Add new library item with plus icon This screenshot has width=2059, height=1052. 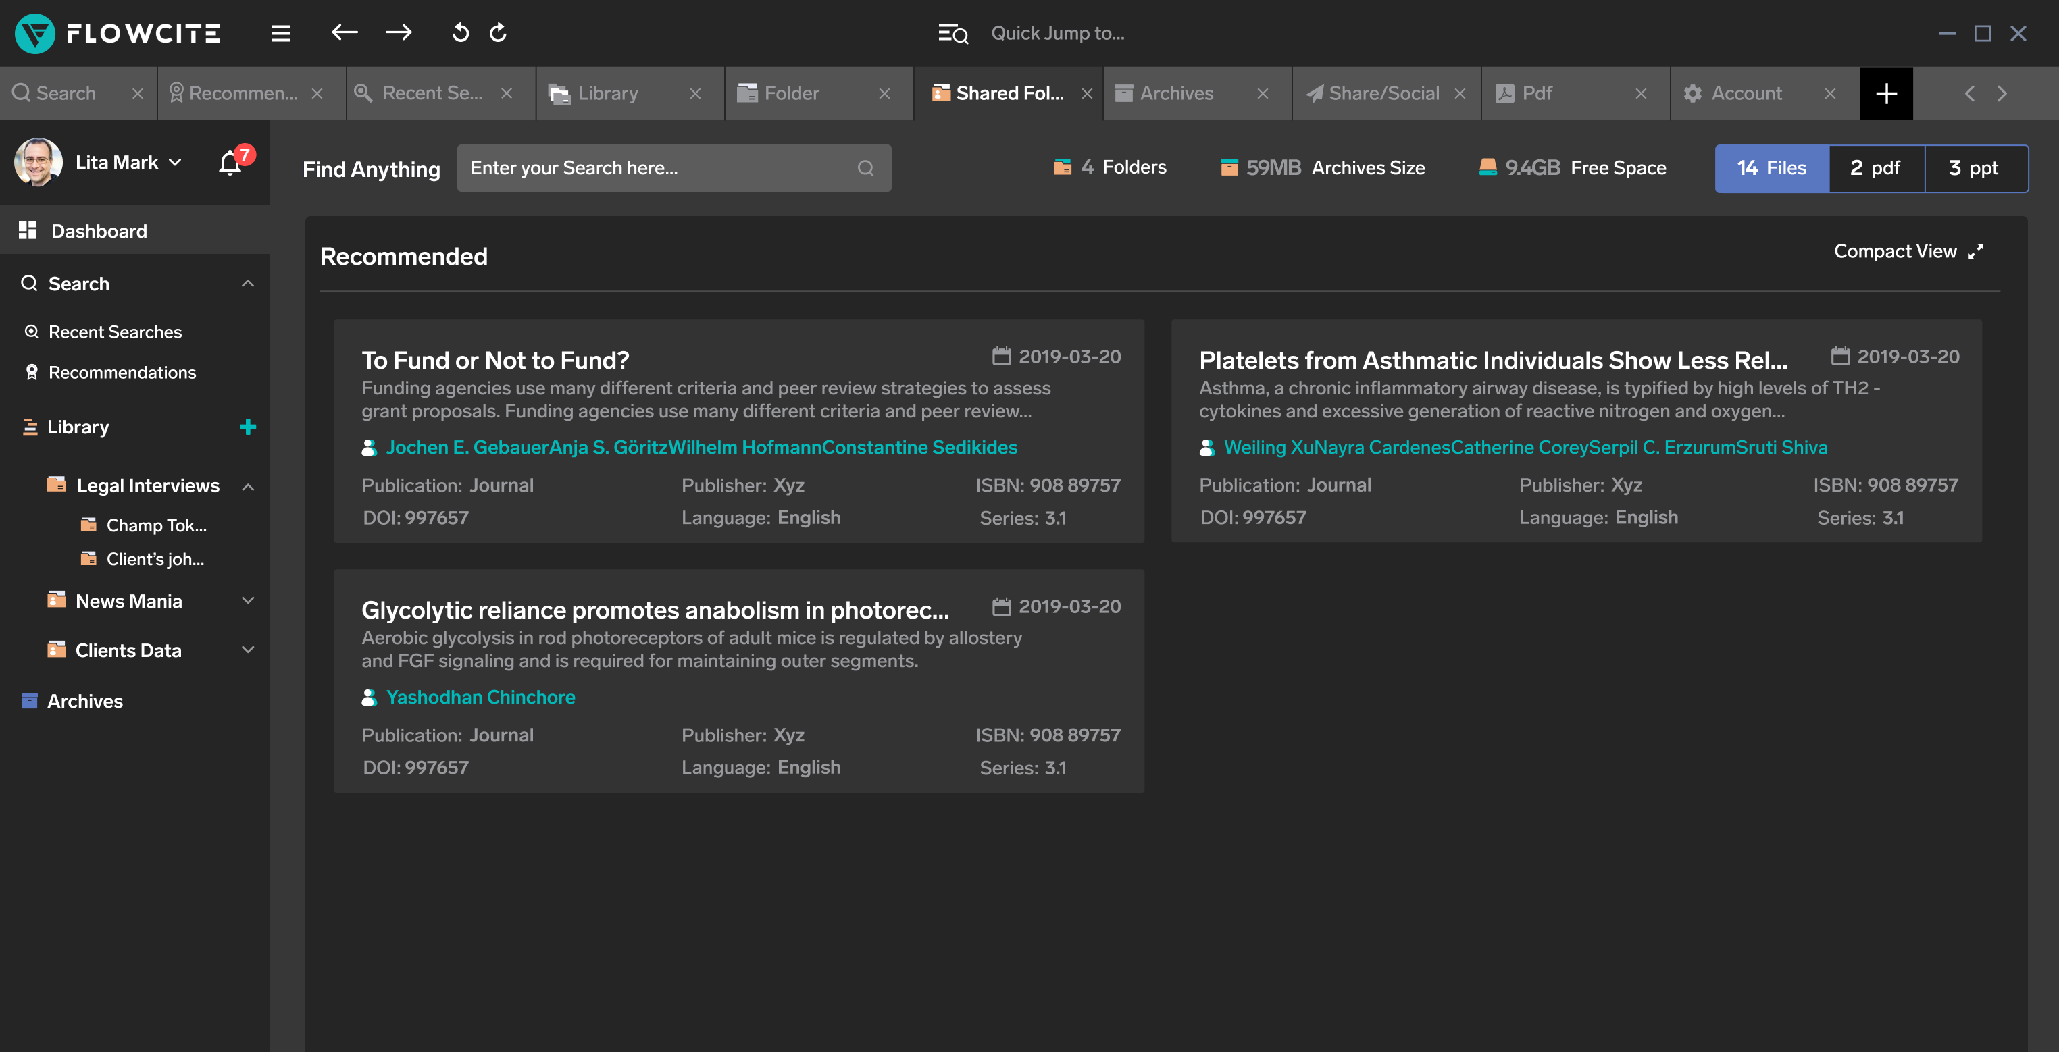pyautogui.click(x=248, y=427)
